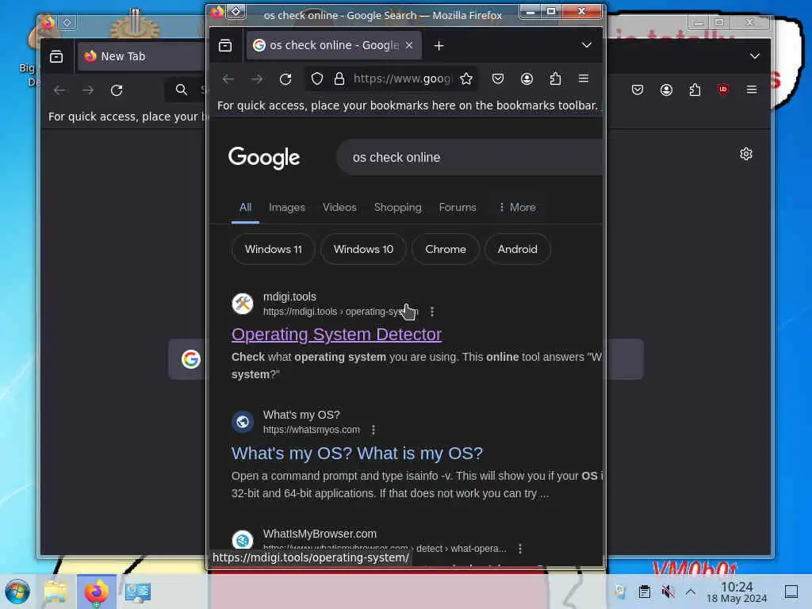This screenshot has width=812, height=609.
Task: Open the clipboard tray icon
Action: tap(644, 592)
